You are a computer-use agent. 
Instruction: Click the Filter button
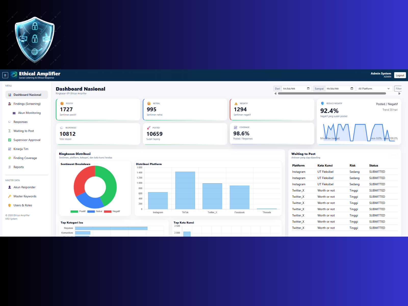(398, 89)
